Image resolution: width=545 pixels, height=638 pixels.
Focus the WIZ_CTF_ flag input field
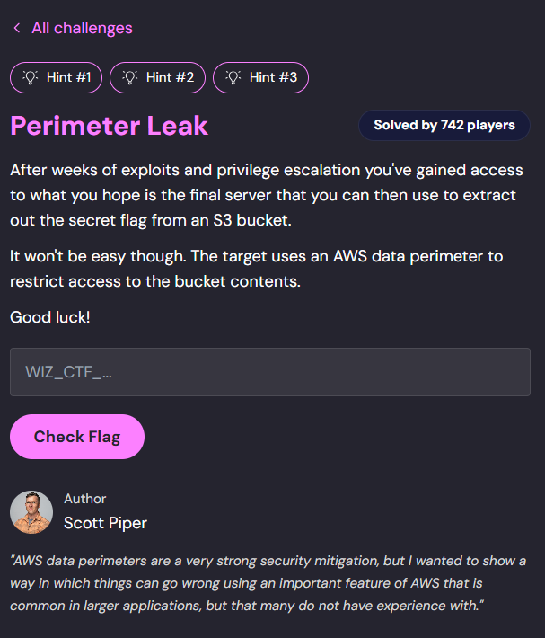point(269,372)
